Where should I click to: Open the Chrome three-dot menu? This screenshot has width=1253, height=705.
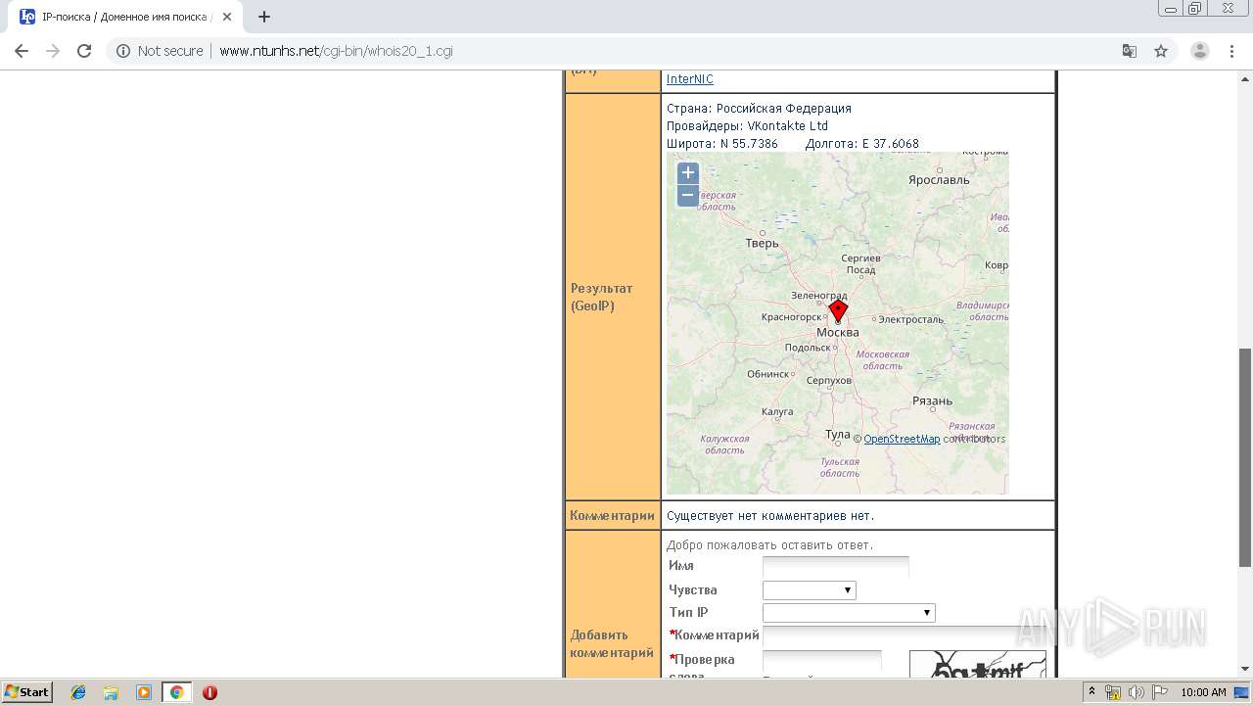point(1231,51)
